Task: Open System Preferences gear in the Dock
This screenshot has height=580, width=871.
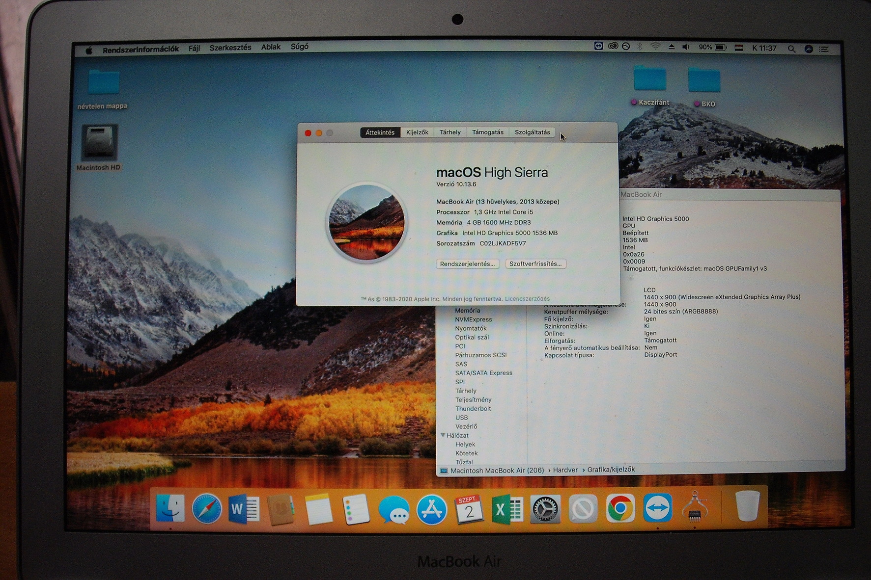Action: tap(545, 509)
